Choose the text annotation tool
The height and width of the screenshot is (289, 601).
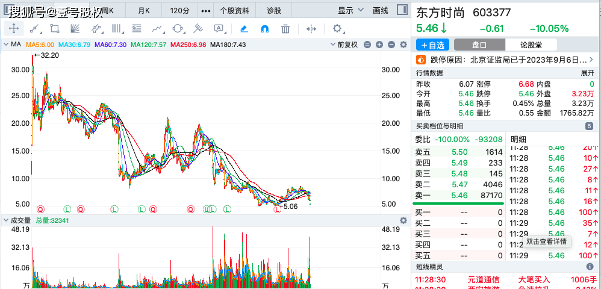tap(219, 28)
